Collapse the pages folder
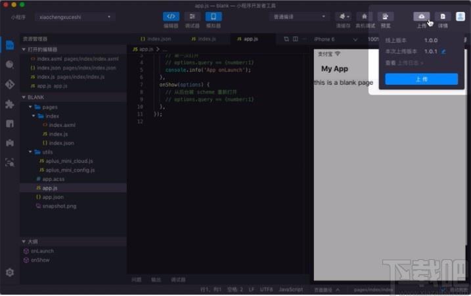 click(30, 107)
